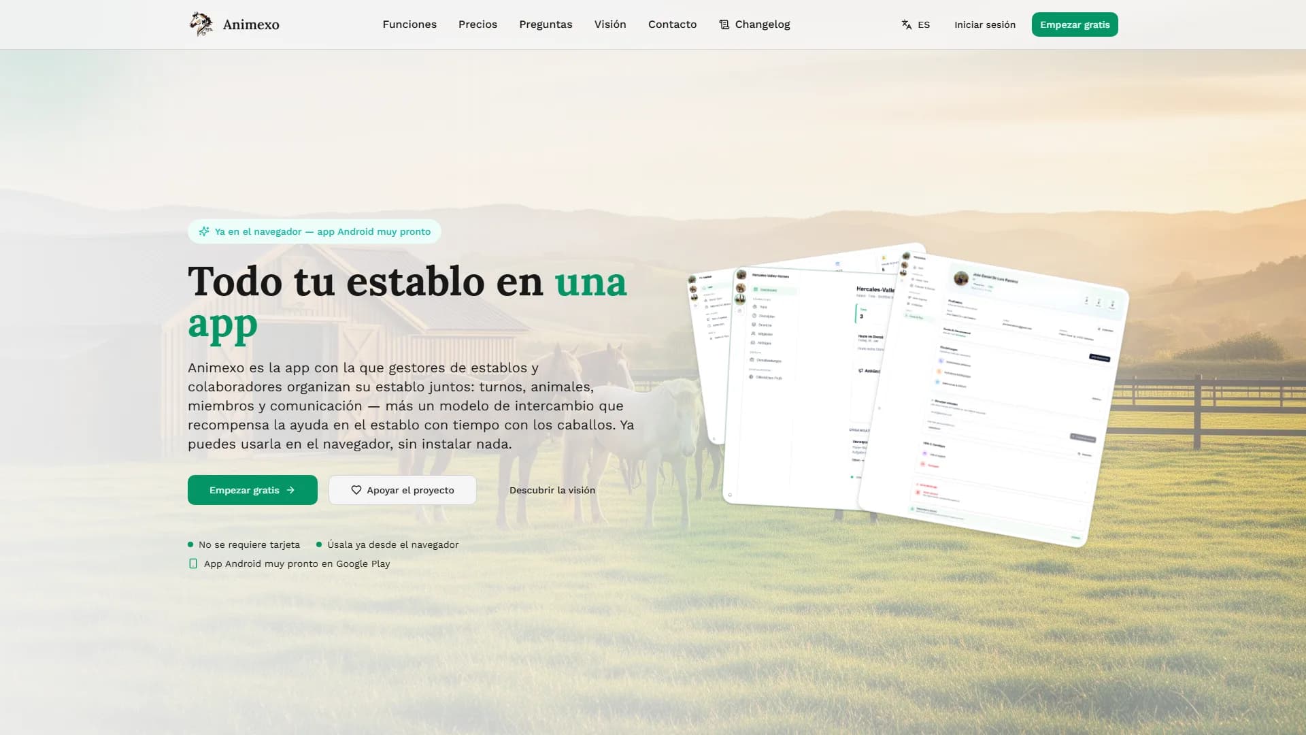This screenshot has width=1306, height=735.
Task: Click the profile avatar in front app preview
Action: point(961,278)
